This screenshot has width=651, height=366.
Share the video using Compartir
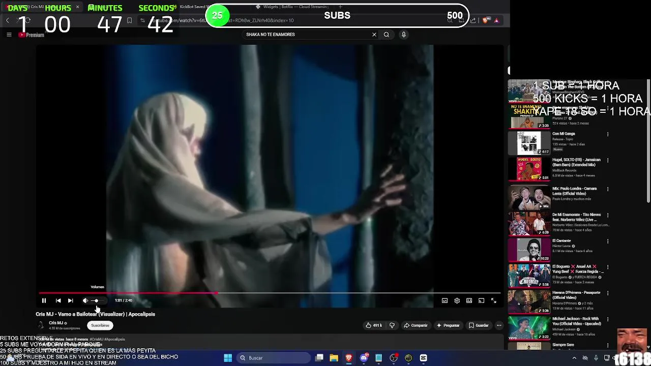[x=416, y=325]
